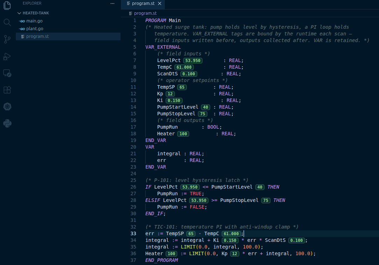Click PumpStartLevel value 40 on line 14

click(206, 107)
